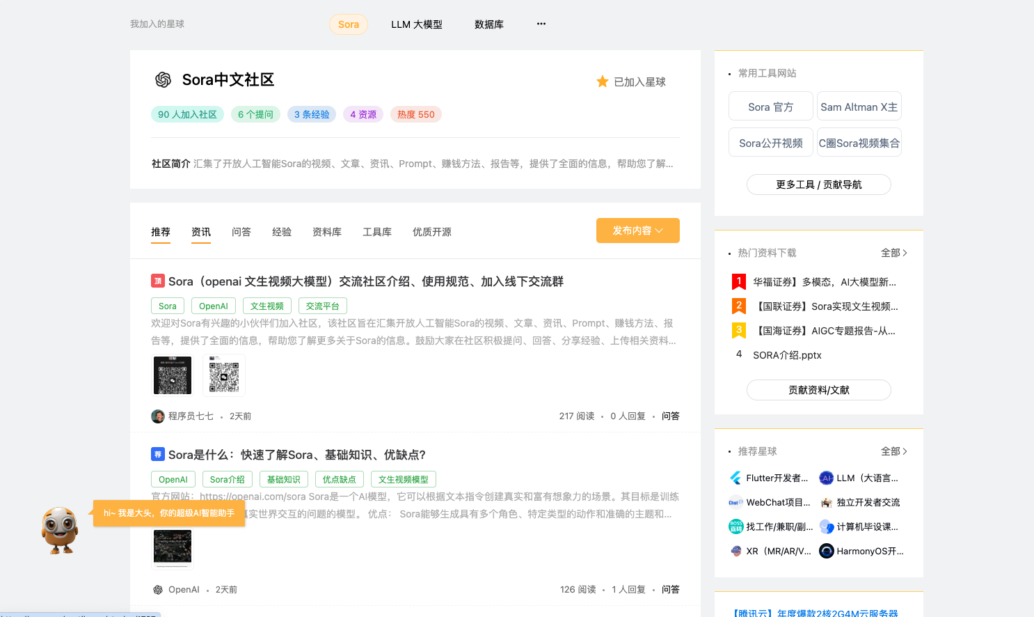Open the 发布内容 dropdown button
Image resolution: width=1034 pixels, height=617 pixels.
point(638,231)
